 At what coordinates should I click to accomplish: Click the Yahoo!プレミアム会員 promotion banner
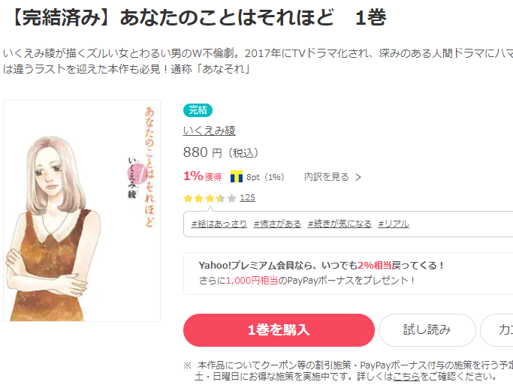coord(348,273)
